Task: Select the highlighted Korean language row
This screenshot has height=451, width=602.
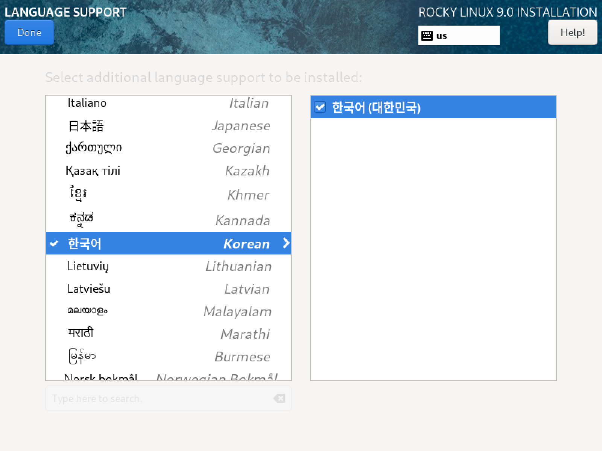Action: [x=169, y=243]
